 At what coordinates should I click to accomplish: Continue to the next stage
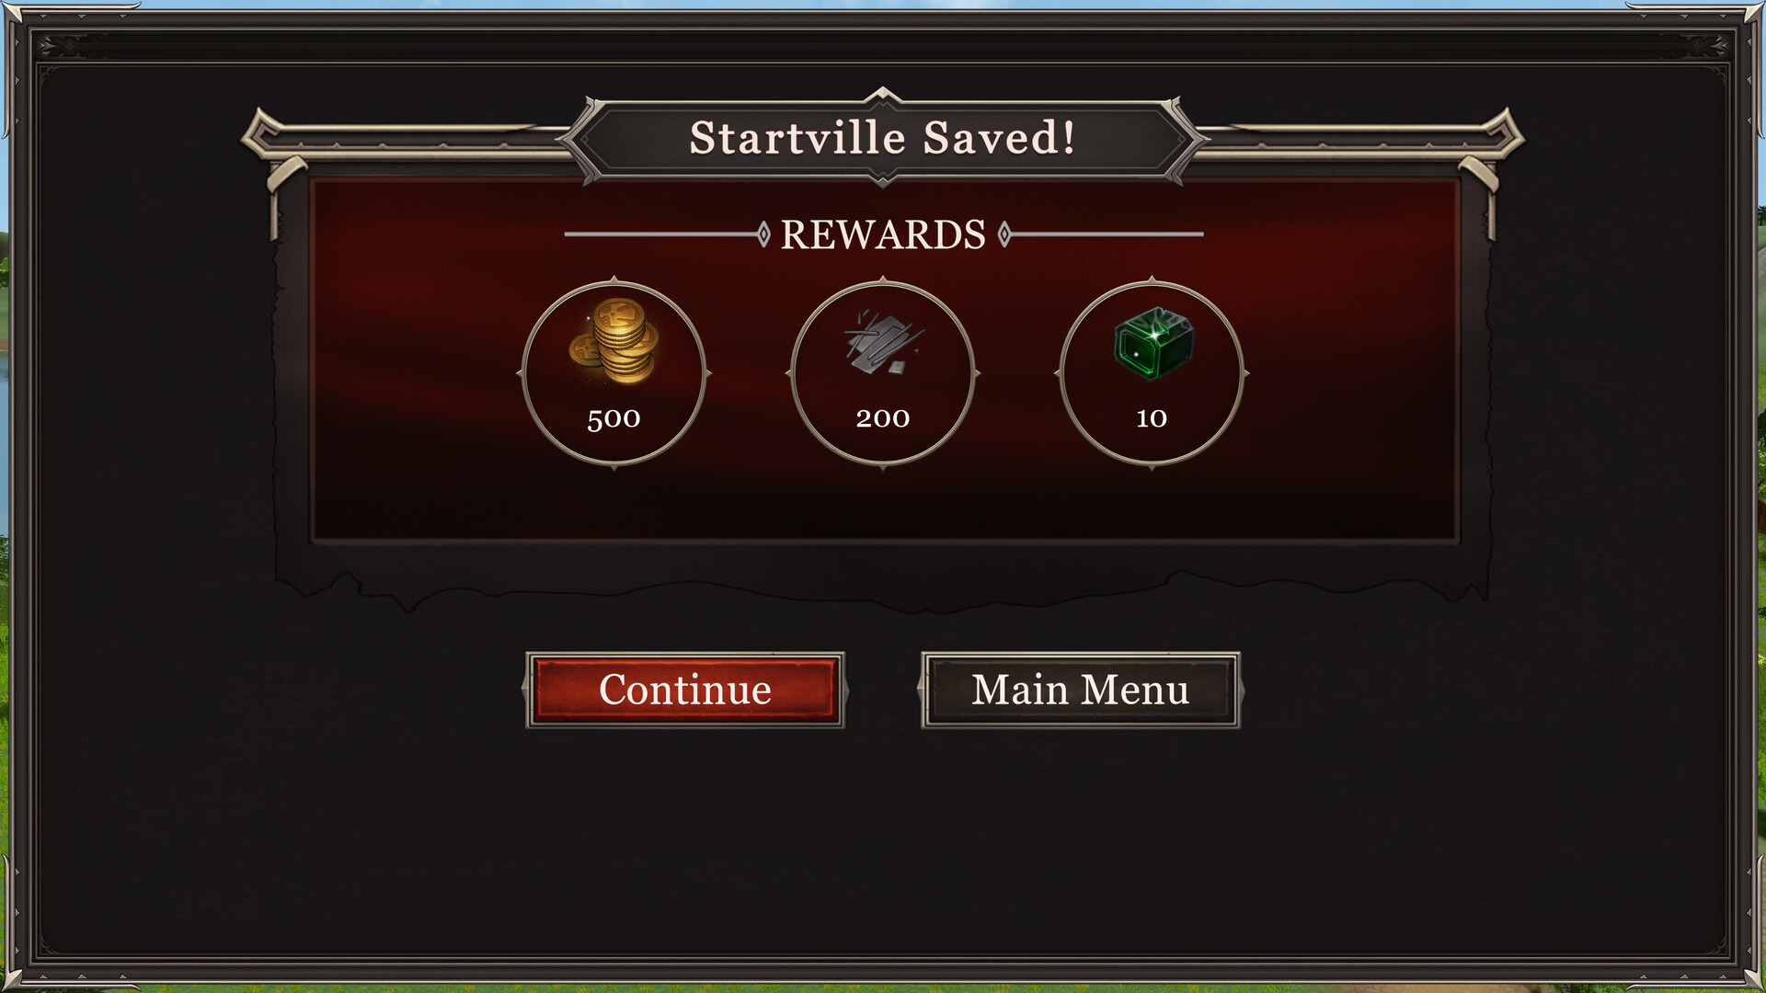[x=685, y=691]
